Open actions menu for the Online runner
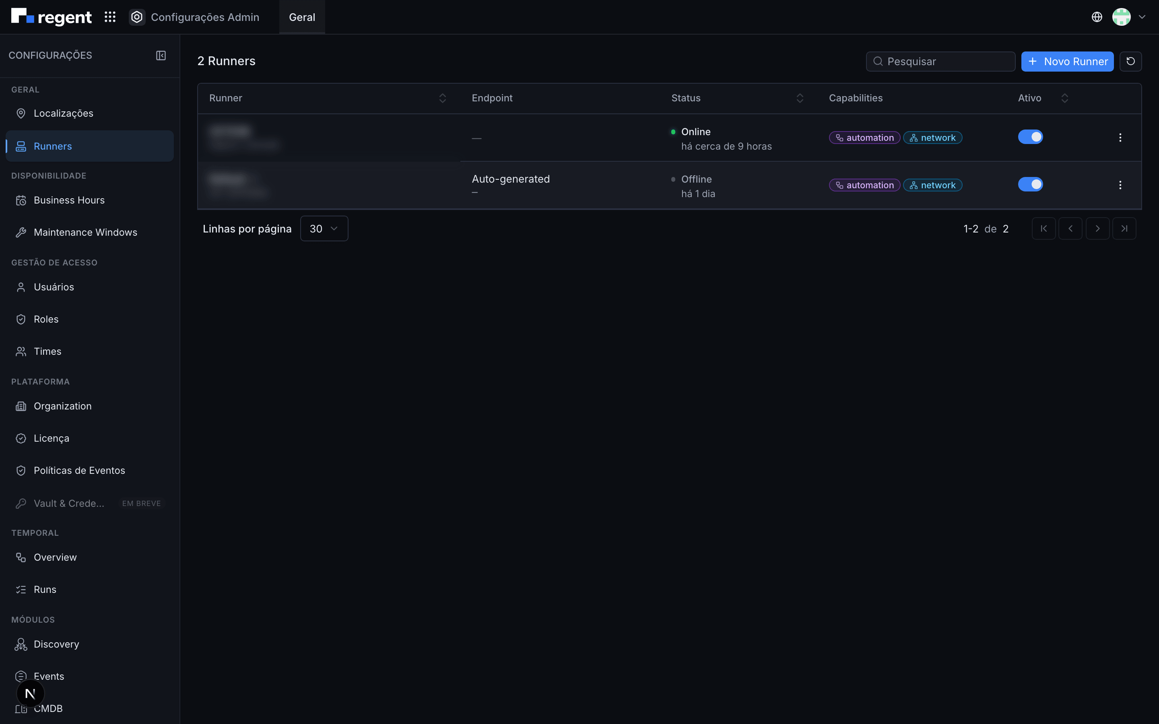 1120,138
